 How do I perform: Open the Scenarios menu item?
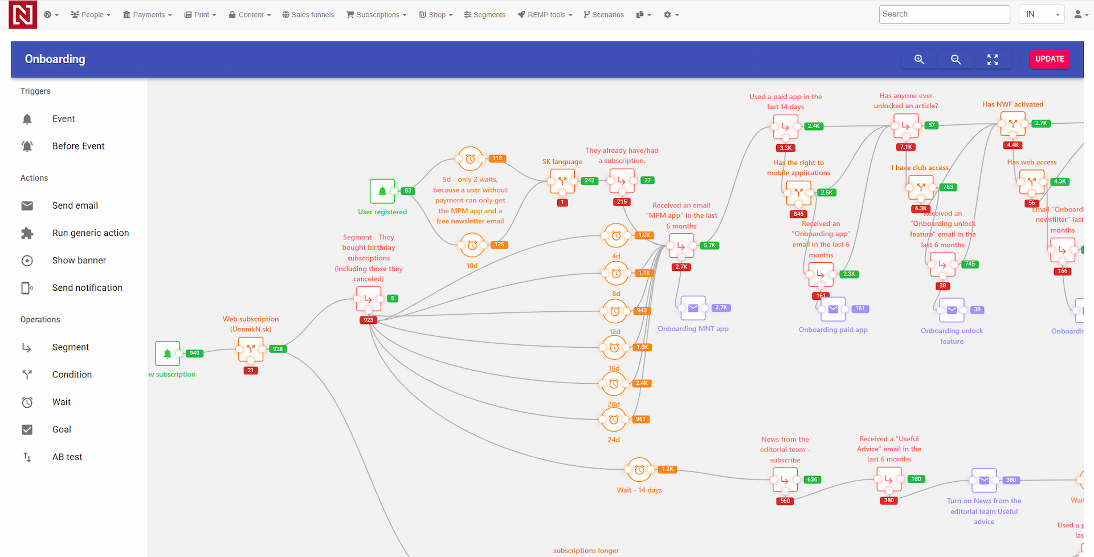[x=603, y=15]
